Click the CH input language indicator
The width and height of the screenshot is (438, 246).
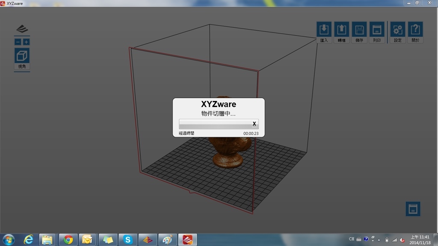(x=352, y=239)
